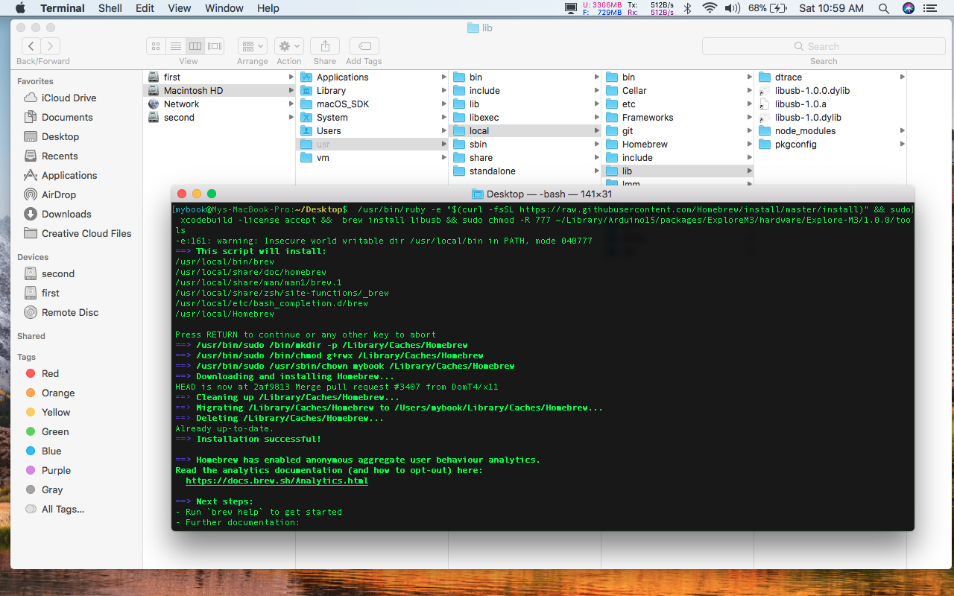Go back in Finder history
Screen dimensions: 954x596
(31, 46)
